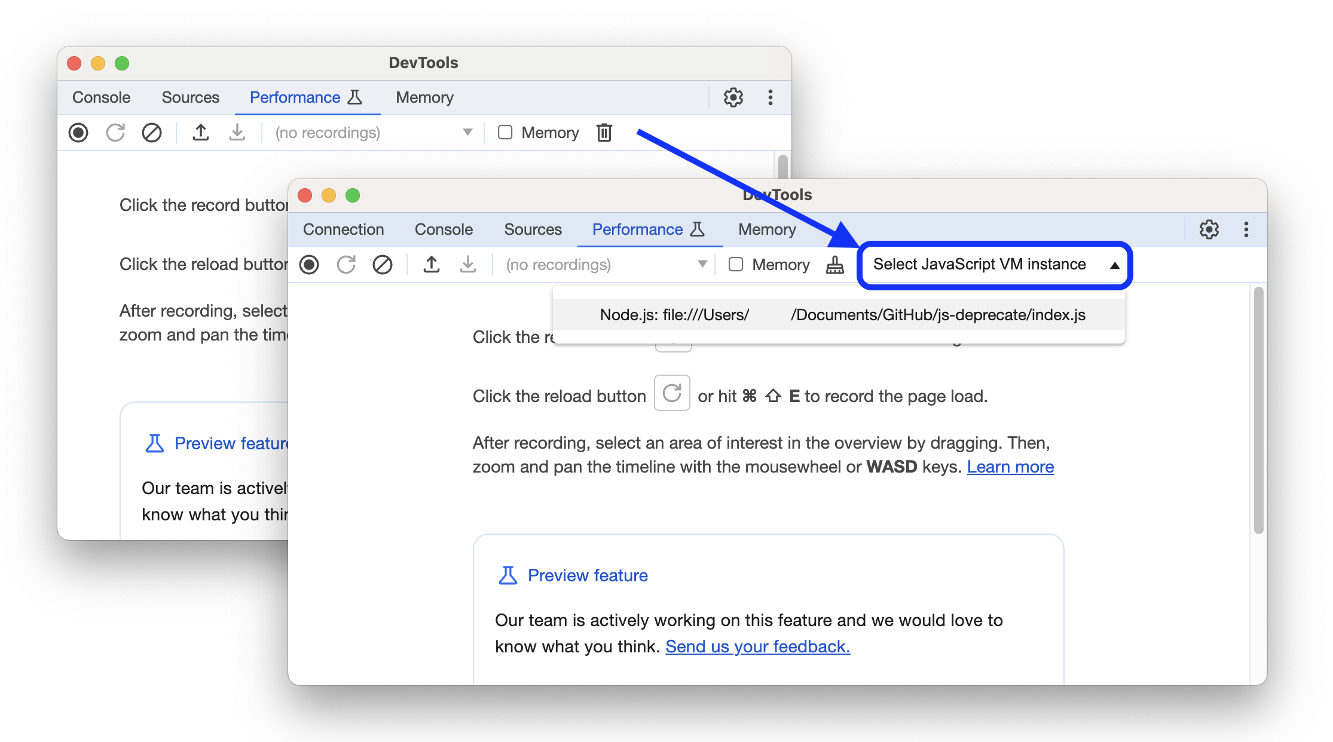Click the record button to start recording
1333x742 pixels.
[311, 265]
